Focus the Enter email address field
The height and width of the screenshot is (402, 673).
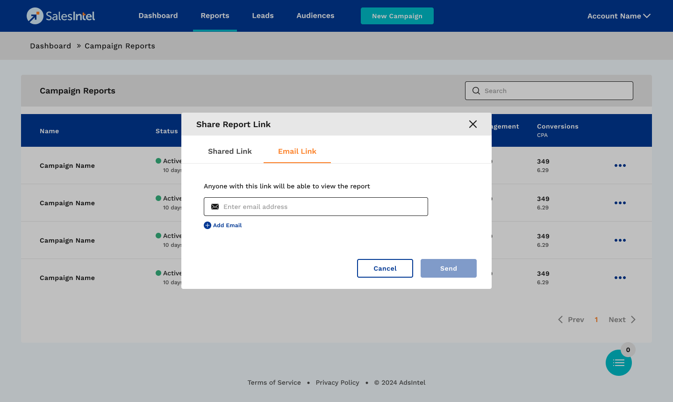pyautogui.click(x=322, y=207)
